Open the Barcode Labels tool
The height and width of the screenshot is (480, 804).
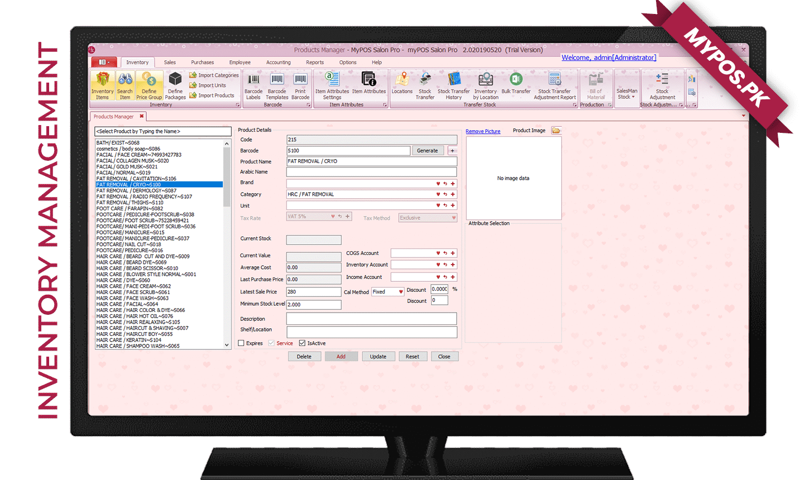(x=253, y=85)
